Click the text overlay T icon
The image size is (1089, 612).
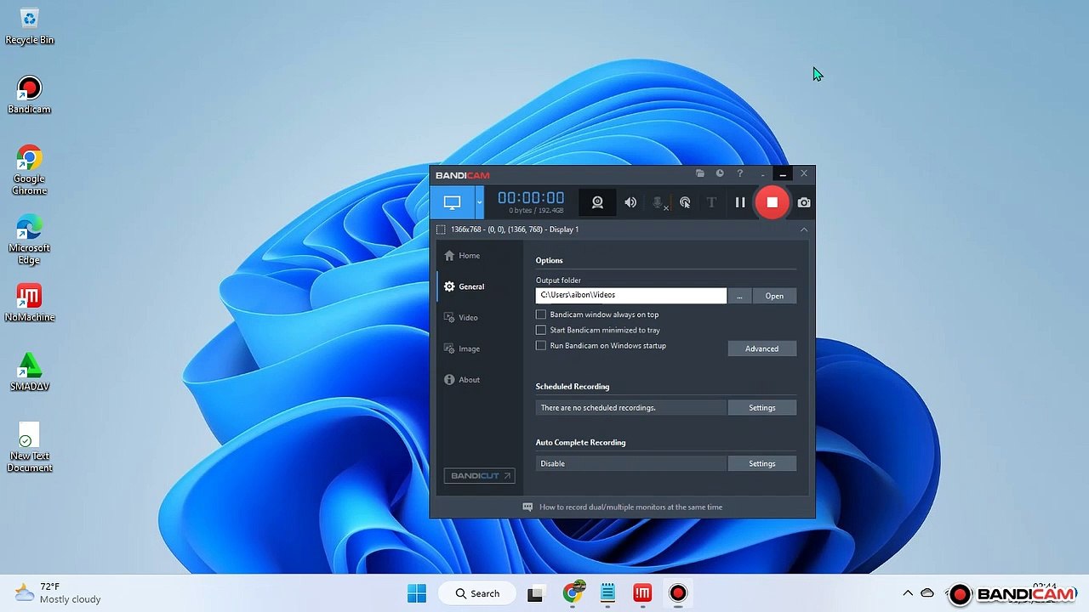coord(711,202)
